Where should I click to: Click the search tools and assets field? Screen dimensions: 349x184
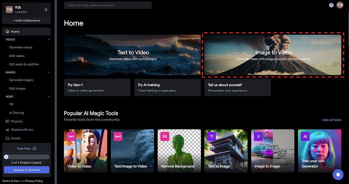click(108, 5)
